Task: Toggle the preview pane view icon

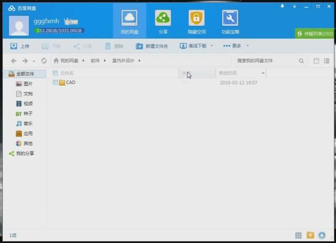Action: (316, 61)
